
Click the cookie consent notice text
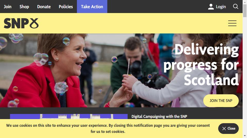click(x=108, y=129)
